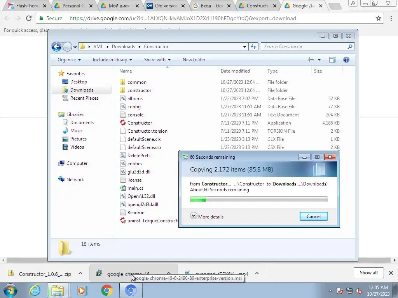
Task: Select the config database file
Action: pos(134,107)
